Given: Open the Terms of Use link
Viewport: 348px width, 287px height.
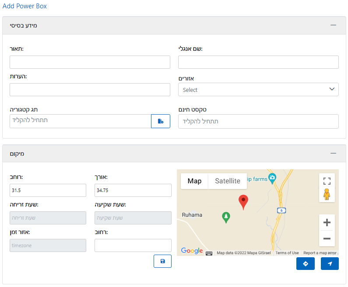Looking at the screenshot, I should [x=287, y=253].
